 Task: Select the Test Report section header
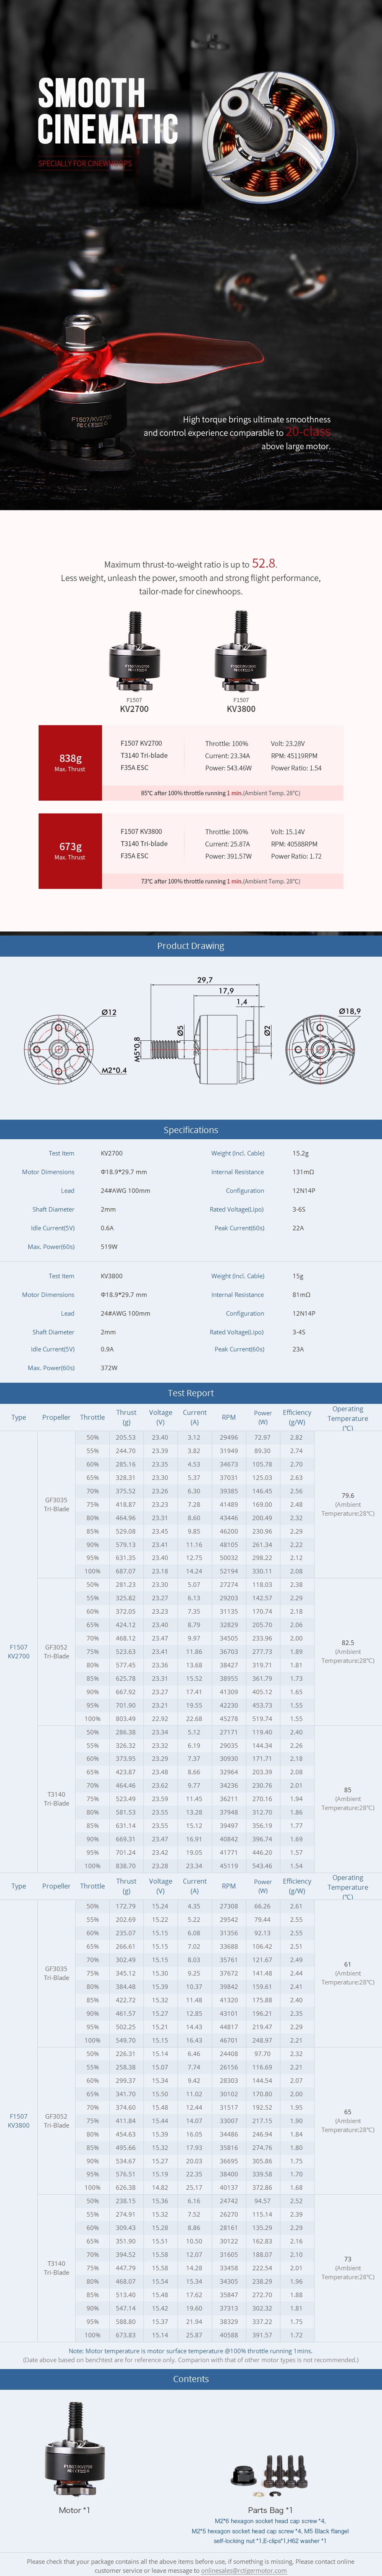point(191,1392)
